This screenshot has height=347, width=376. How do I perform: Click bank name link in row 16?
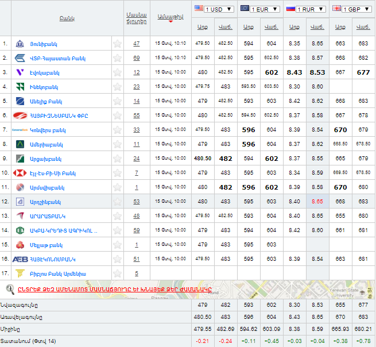point(53,260)
